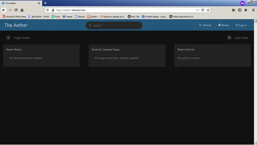Open the Firefox hamburger menu
Screen dimensions: 257x145
(x=253, y=10)
